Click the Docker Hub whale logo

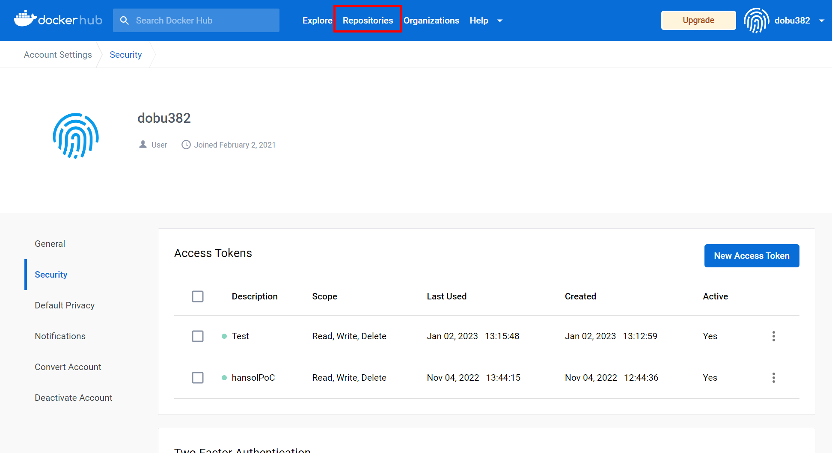(x=58, y=19)
